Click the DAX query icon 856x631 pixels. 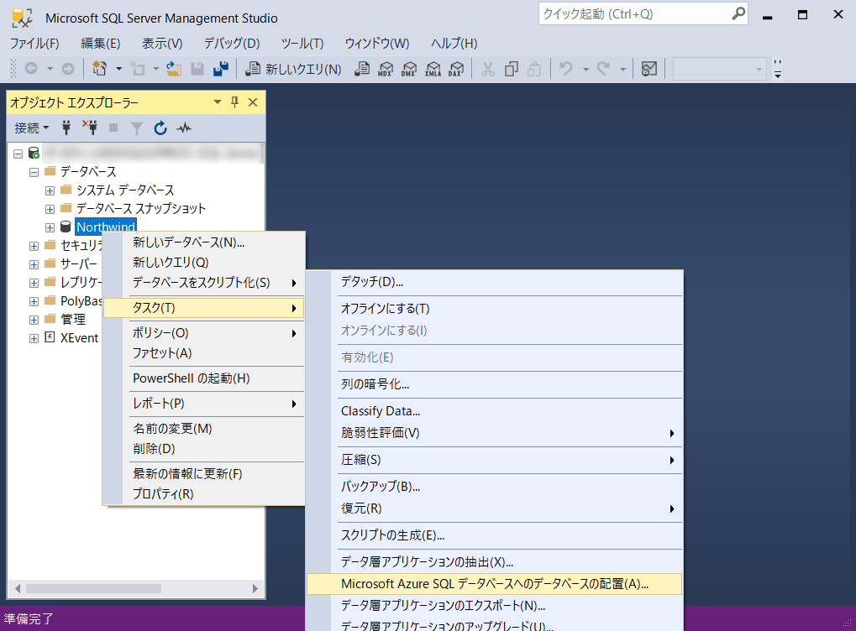coord(456,69)
